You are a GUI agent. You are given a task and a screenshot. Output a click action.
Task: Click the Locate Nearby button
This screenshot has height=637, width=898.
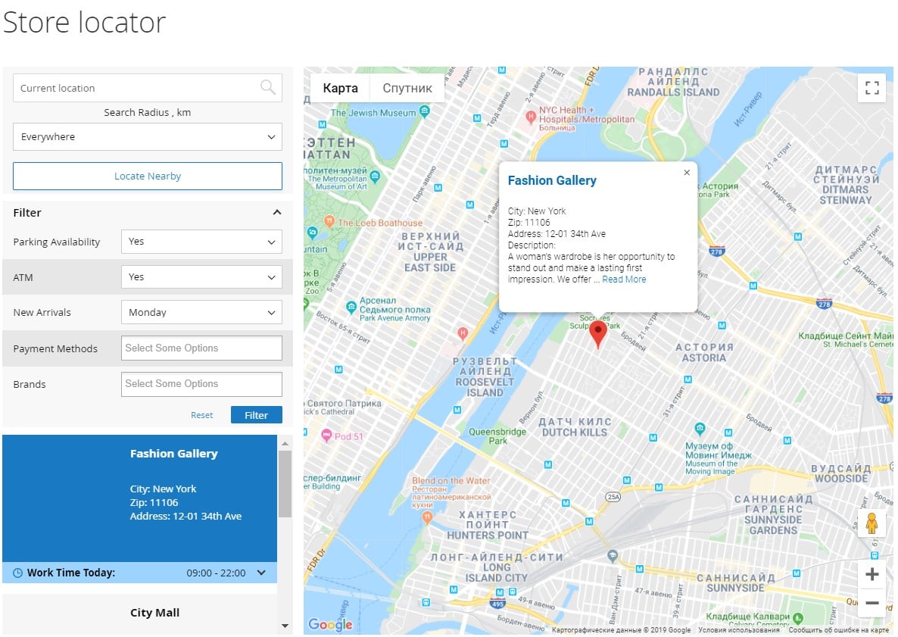147,176
